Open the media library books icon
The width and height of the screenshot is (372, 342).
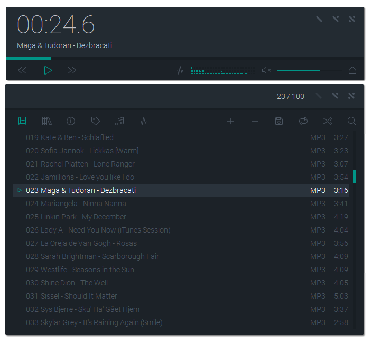point(46,121)
